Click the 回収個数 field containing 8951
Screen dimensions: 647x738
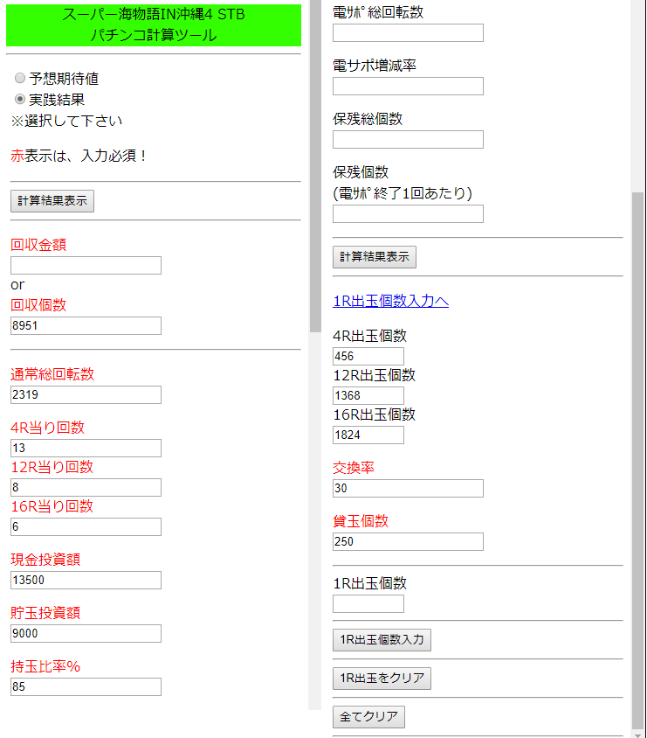[x=86, y=325]
